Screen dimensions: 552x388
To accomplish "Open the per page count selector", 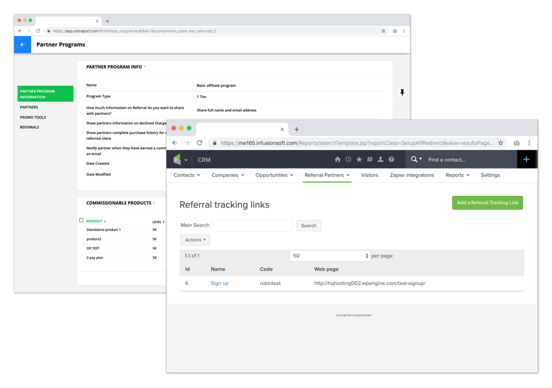I will [330, 256].
